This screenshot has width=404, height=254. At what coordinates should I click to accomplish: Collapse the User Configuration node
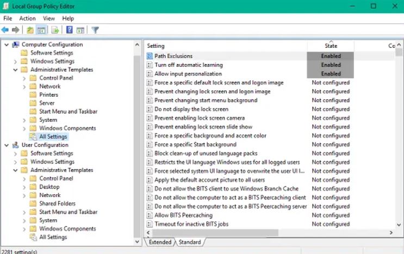coord(7,145)
